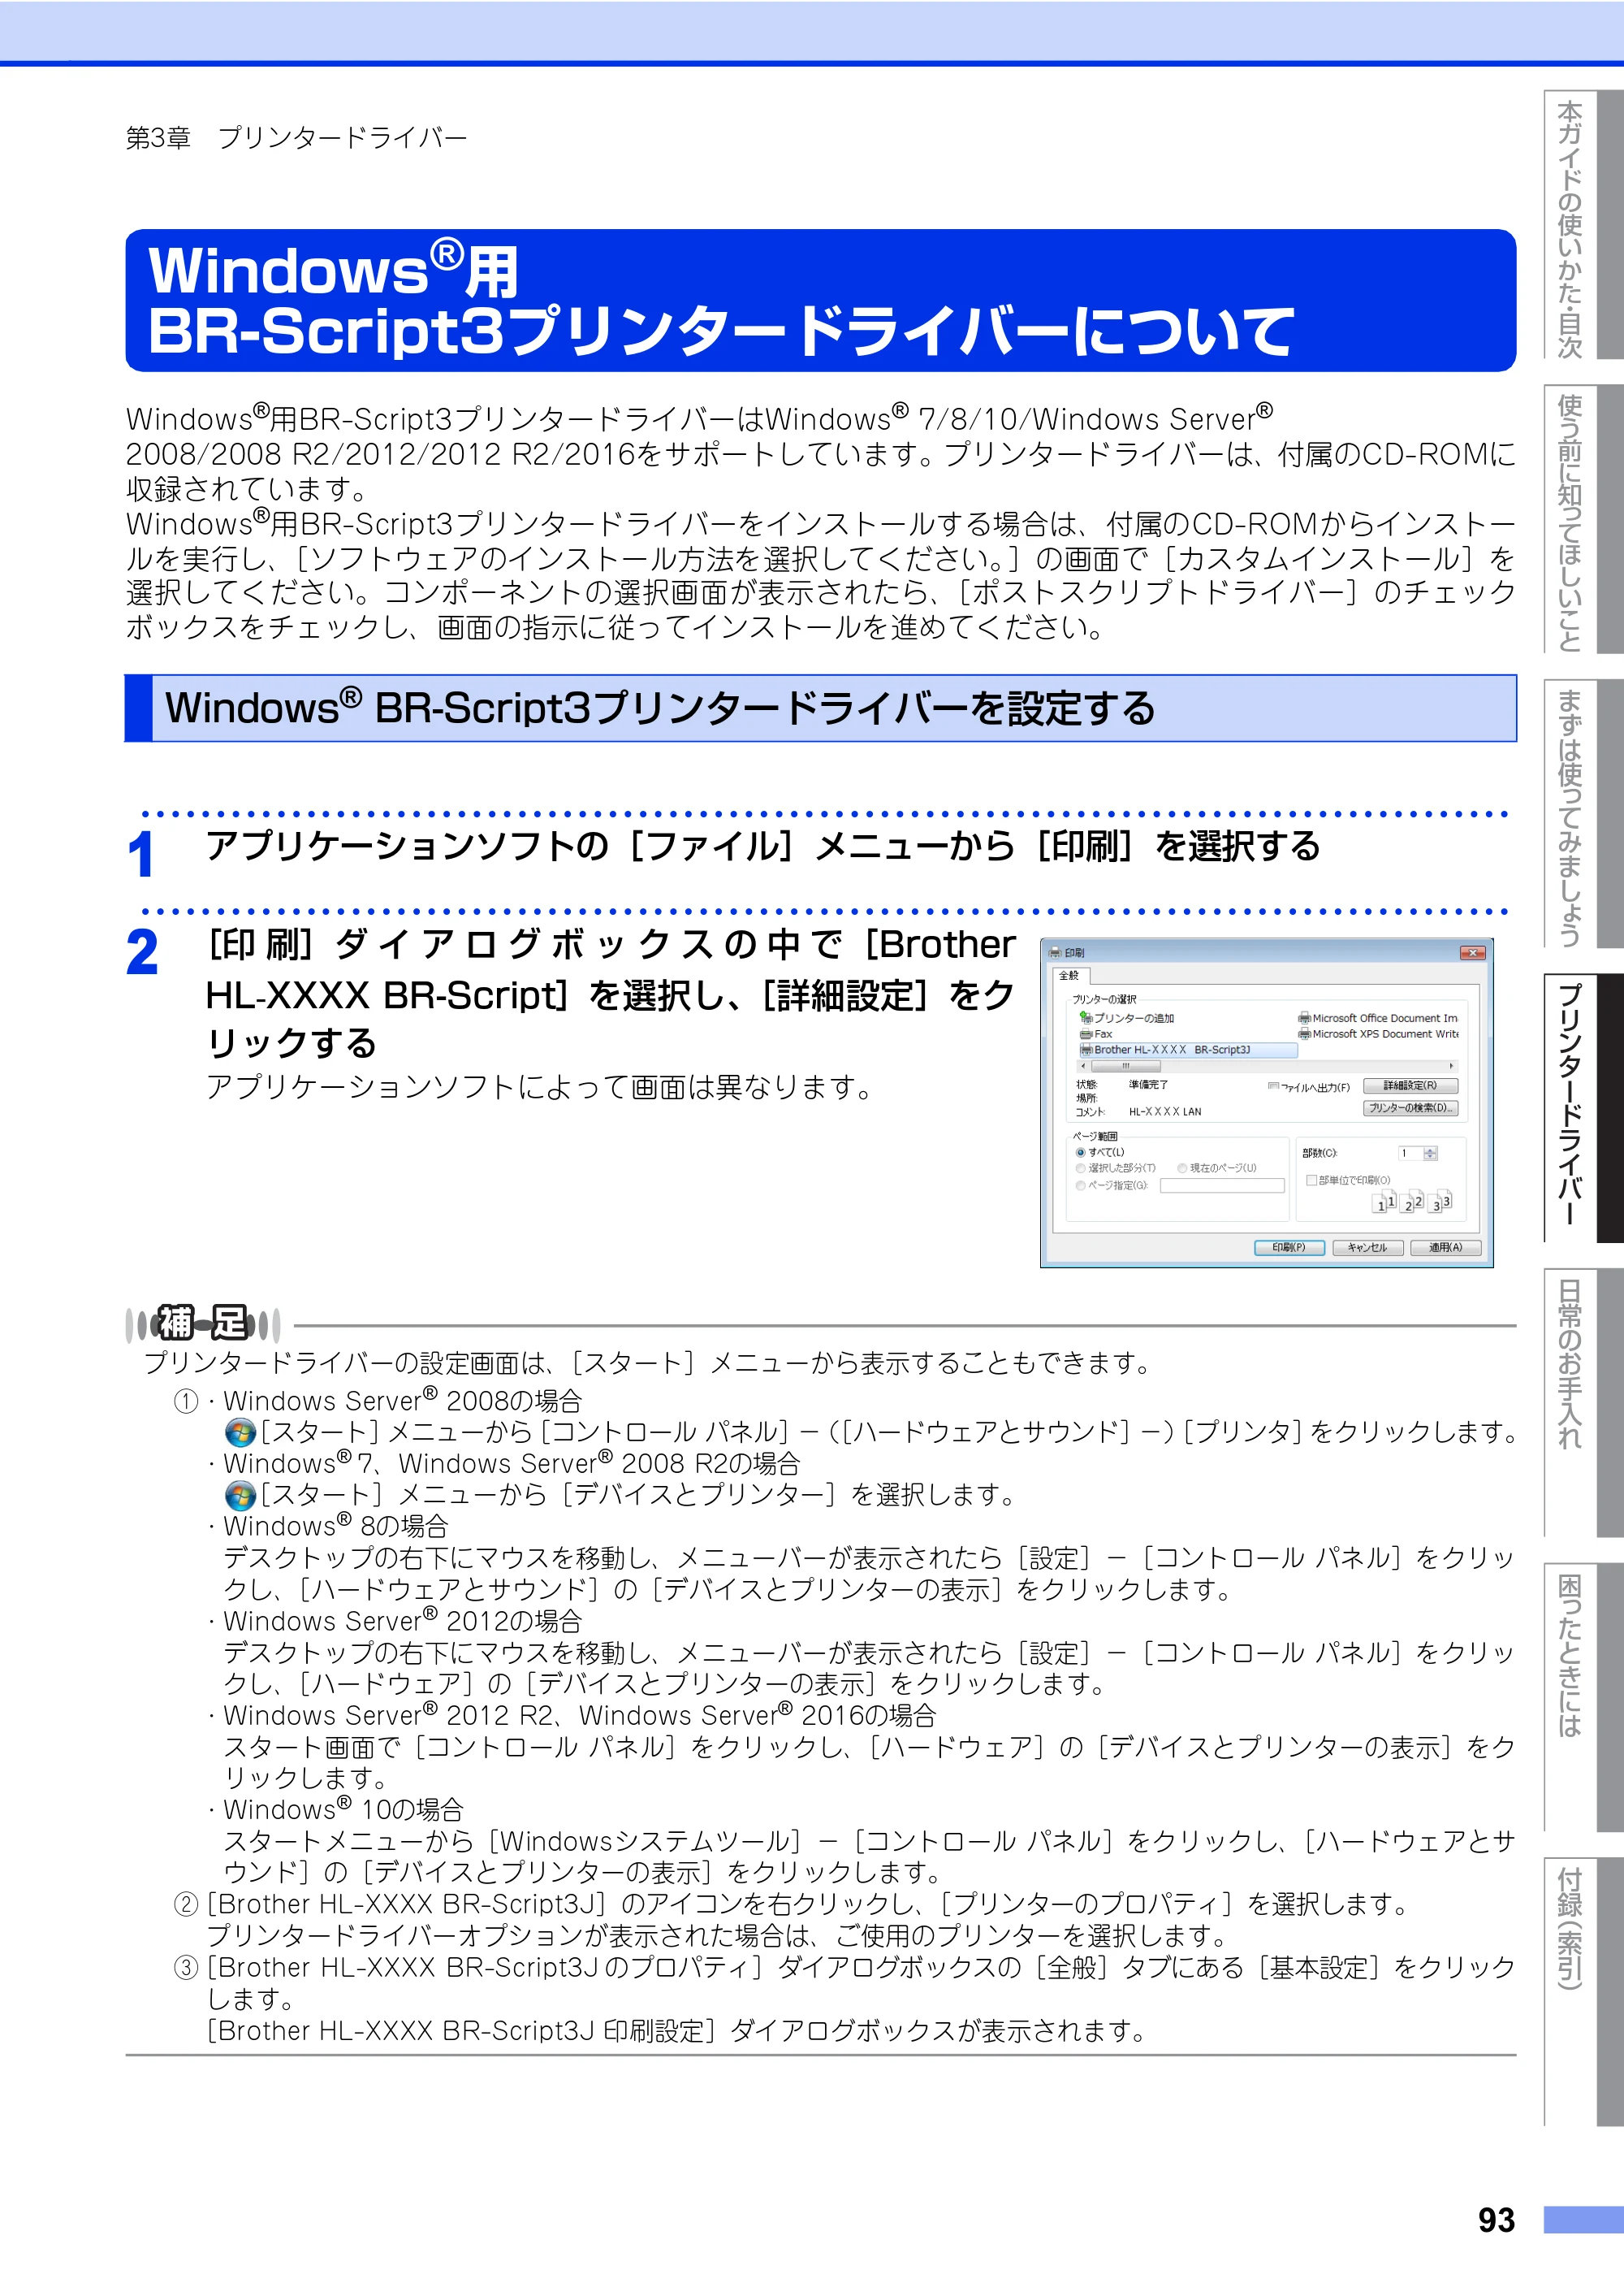Increase copies with the 部数 spinner arrow
The image size is (1624, 2296).
pos(1430,1150)
